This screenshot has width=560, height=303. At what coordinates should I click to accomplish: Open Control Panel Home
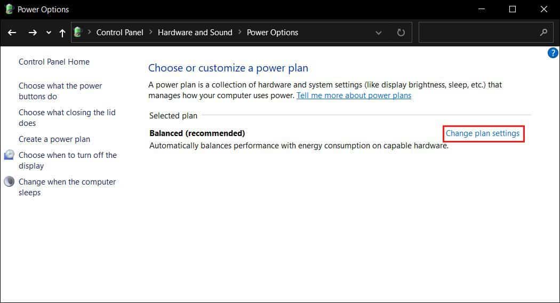click(54, 62)
